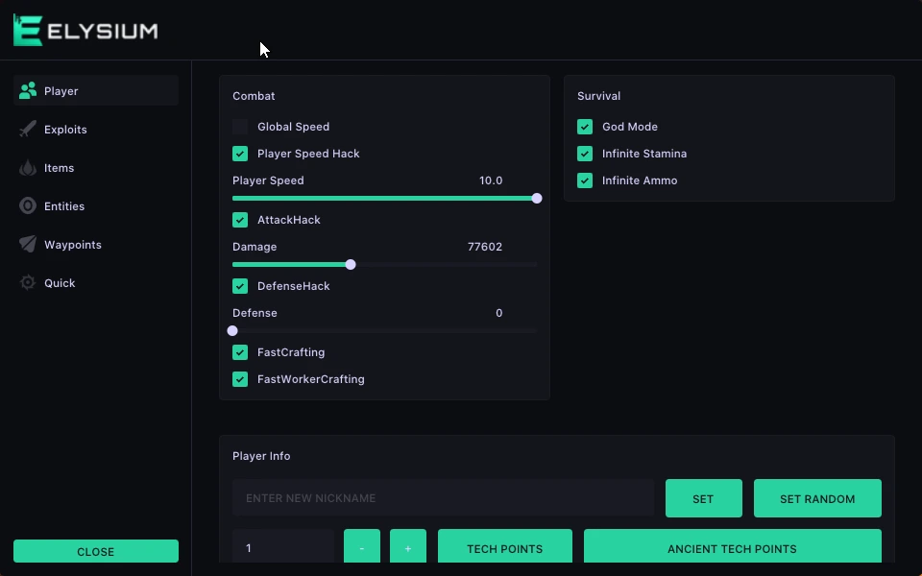The height and width of the screenshot is (576, 922).
Task: Uncheck the AttackHack checkbox
Action: [x=240, y=220]
